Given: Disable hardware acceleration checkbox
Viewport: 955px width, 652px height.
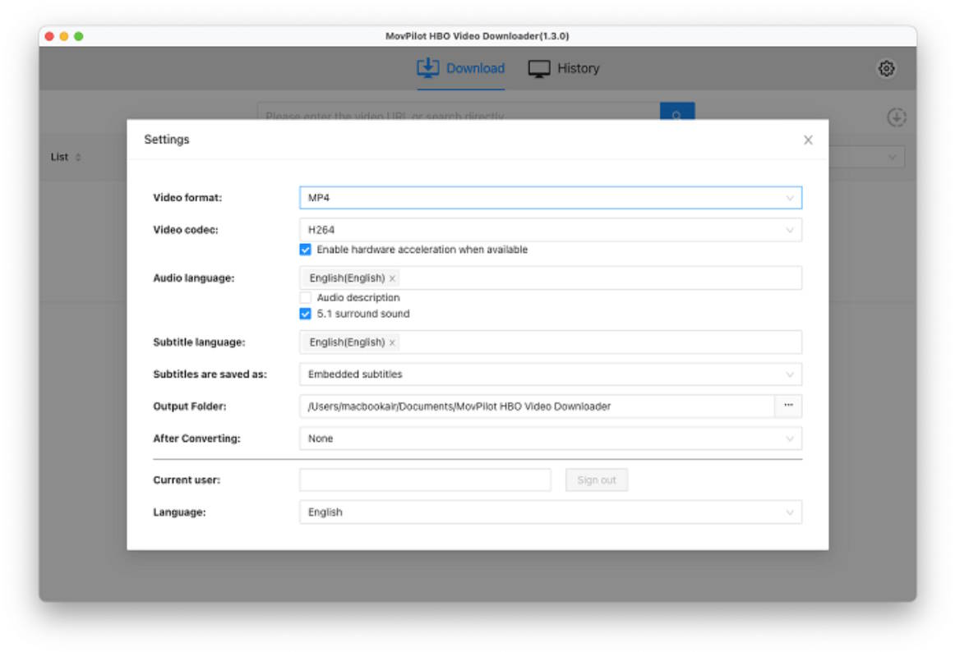Looking at the screenshot, I should pyautogui.click(x=305, y=250).
